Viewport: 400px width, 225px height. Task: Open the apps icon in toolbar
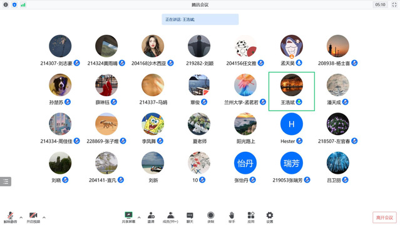[251, 217]
